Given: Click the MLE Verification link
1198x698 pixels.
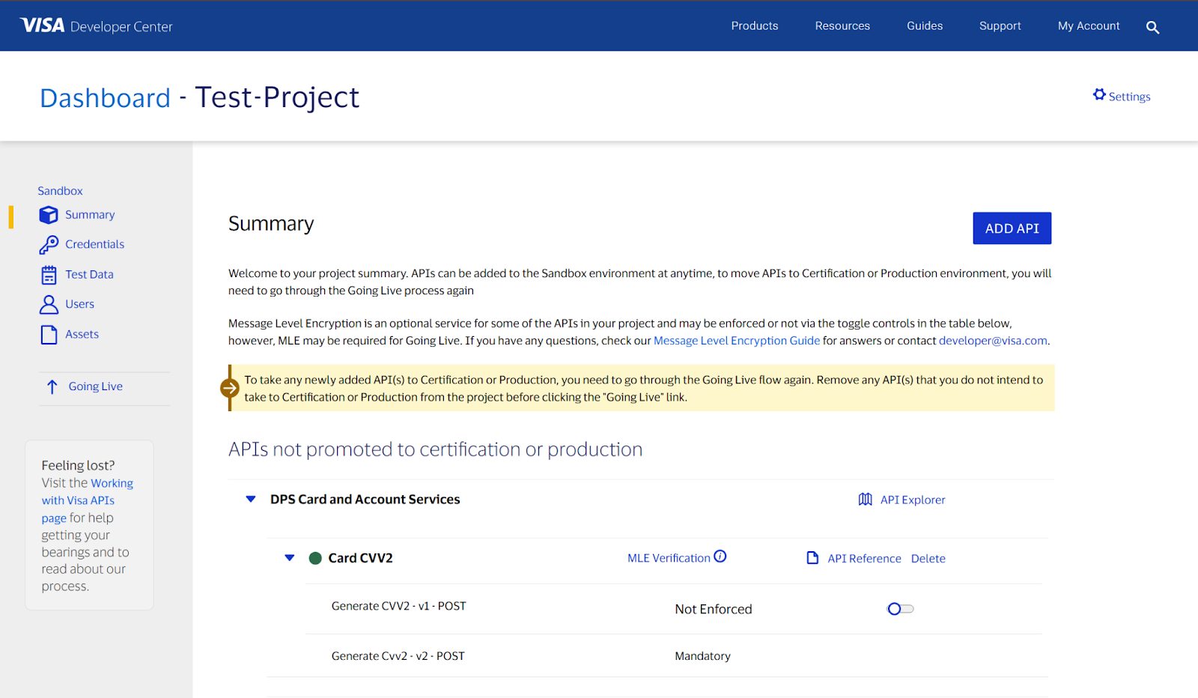Looking at the screenshot, I should [x=669, y=558].
